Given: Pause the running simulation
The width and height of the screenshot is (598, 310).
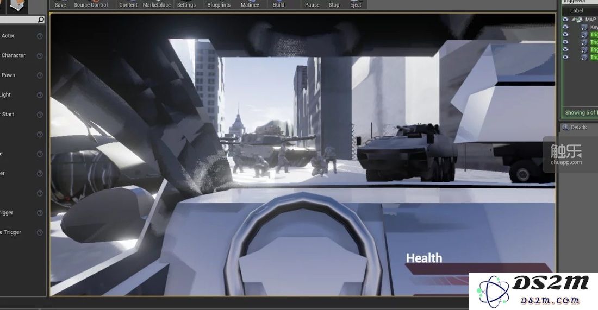Looking at the screenshot, I should pos(312,4).
